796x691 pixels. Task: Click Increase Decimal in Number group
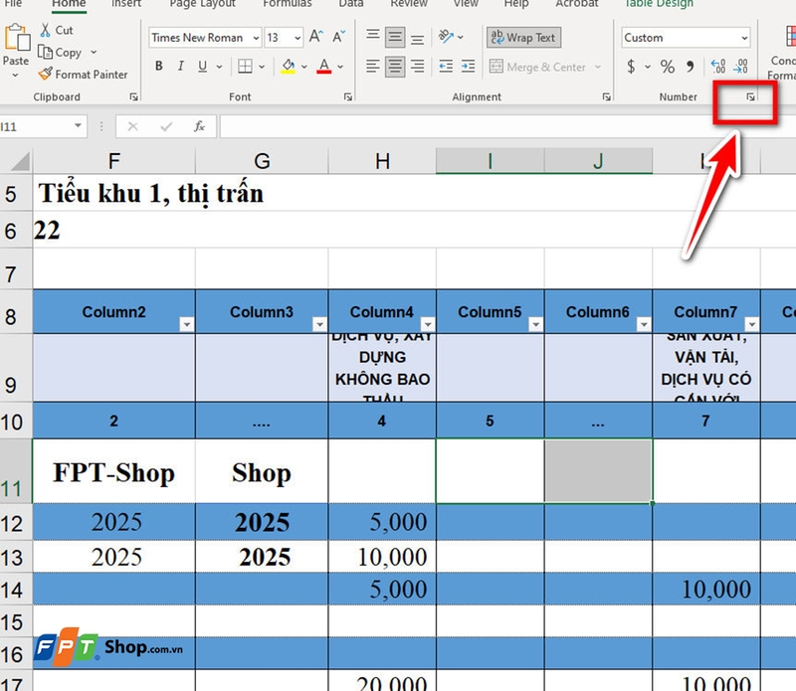point(717,66)
